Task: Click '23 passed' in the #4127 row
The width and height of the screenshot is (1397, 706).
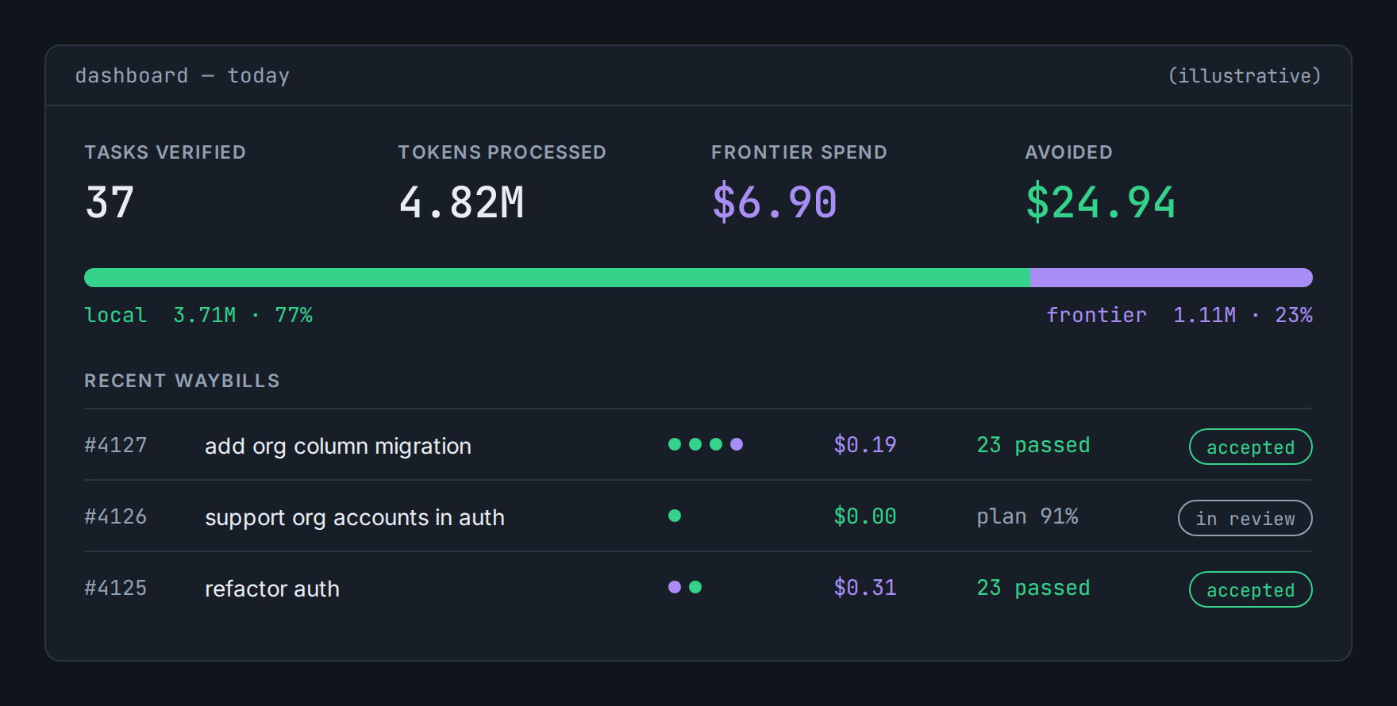Action: coord(1033,445)
